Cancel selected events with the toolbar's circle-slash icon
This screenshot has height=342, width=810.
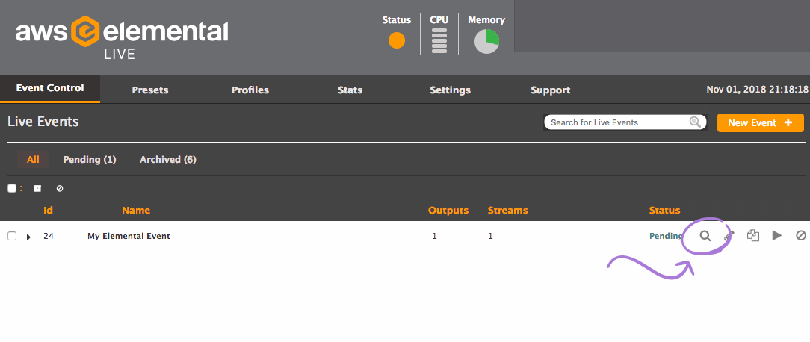(60, 189)
